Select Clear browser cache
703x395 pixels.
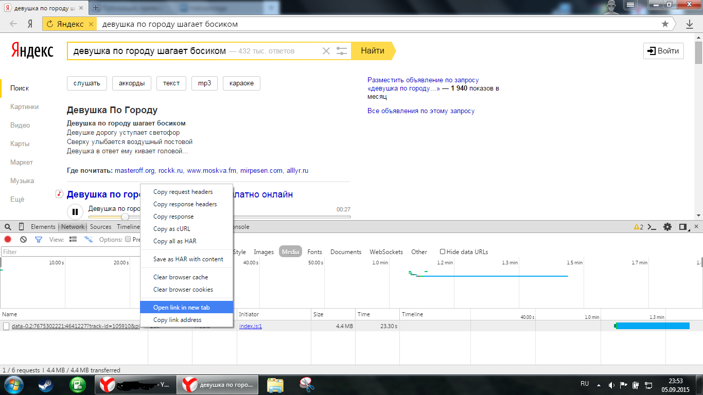186,277
